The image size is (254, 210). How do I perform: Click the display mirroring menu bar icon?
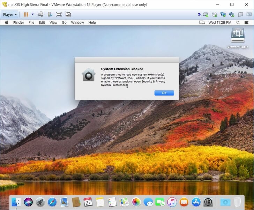[x=202, y=23]
